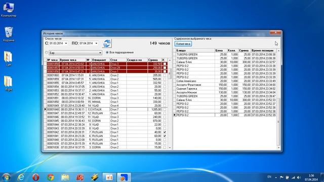
Task: Sort by the Официант column header
Action: click(100, 60)
